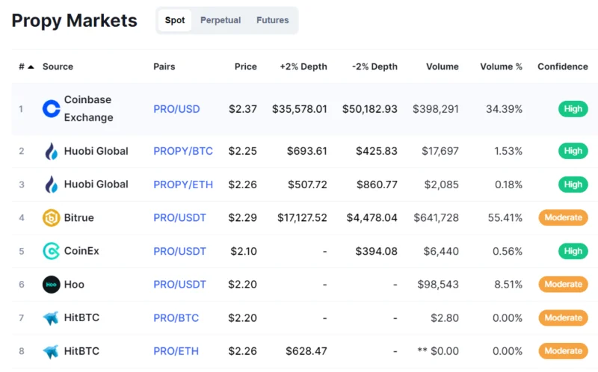Click the $35,578.01 depth value
The height and width of the screenshot is (372, 598).
[300, 109]
